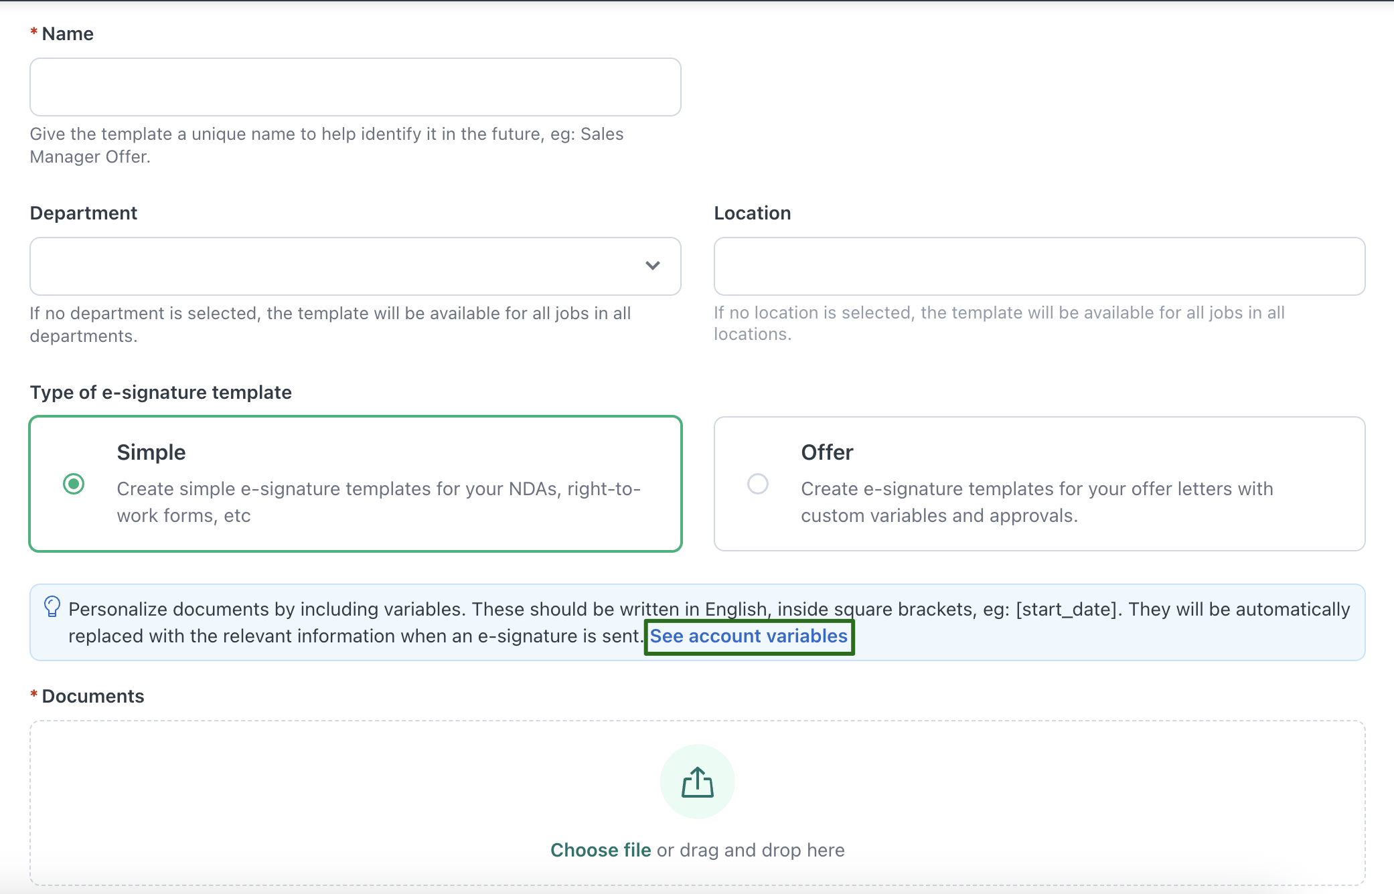
Task: Open the Department combo box field
Action: [x=335, y=266]
